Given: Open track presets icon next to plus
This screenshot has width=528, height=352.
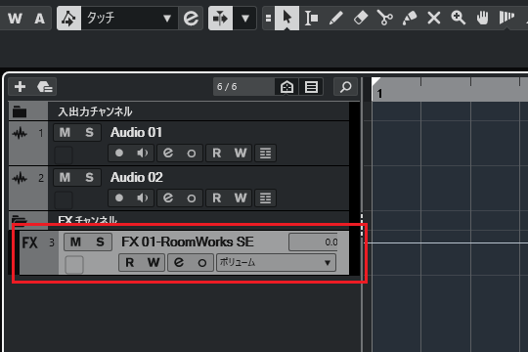Looking at the screenshot, I should point(44,87).
